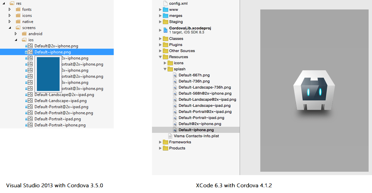Click image icon of Default-Portrait~iphone.png
Screen dimensions: 372x193
click(30, 125)
